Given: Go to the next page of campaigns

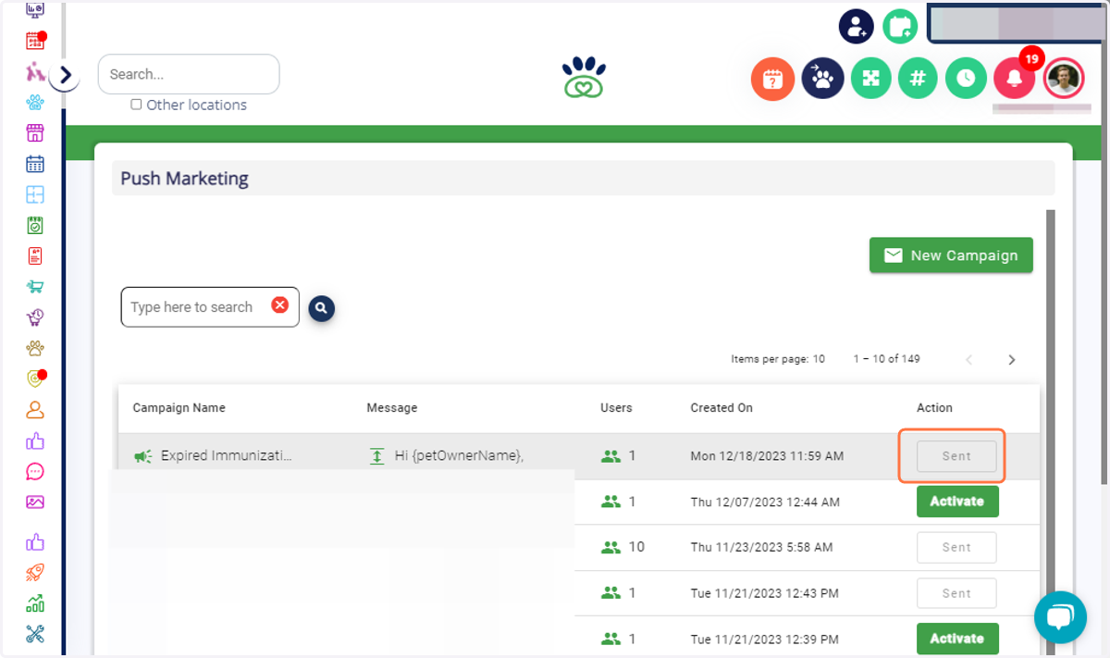Looking at the screenshot, I should tap(1012, 360).
